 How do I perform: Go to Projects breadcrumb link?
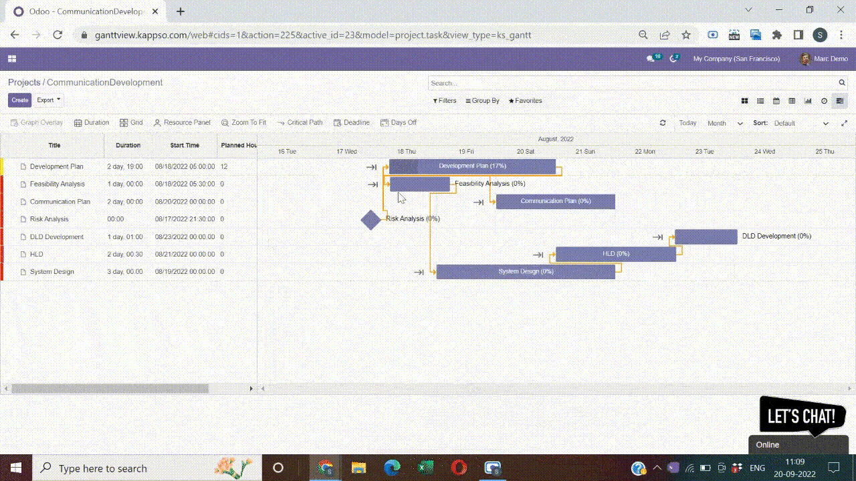(x=24, y=82)
